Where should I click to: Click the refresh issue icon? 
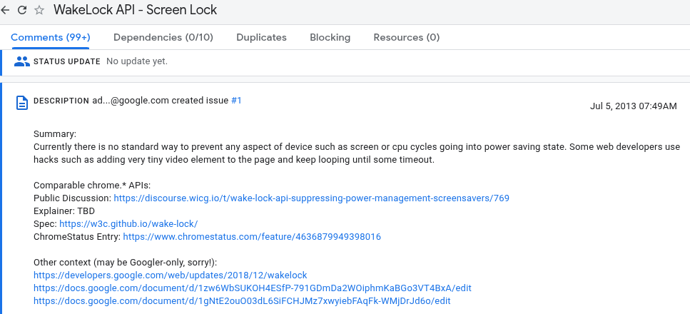pos(22,11)
